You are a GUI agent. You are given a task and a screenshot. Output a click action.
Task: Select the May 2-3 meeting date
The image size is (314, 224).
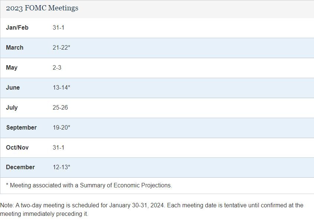[57, 68]
